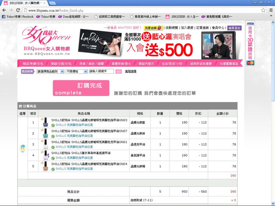Click the 女人我最大 Queen site logo
This screenshot has width=275, height=206.
47,41
